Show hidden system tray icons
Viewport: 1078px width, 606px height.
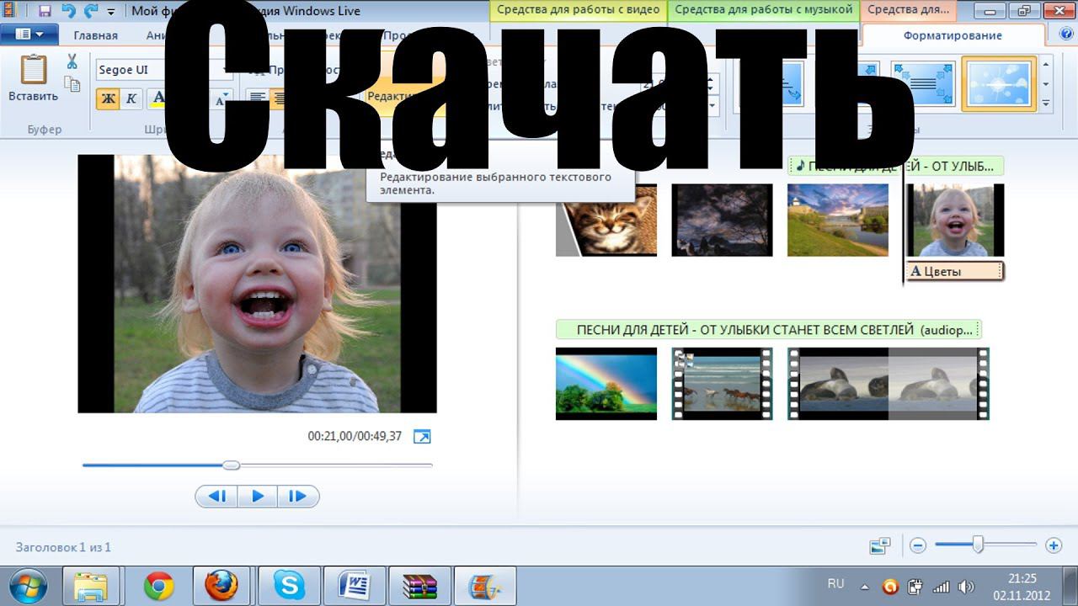[864, 587]
